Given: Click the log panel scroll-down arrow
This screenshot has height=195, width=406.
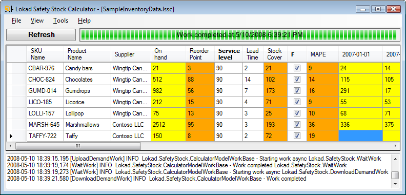Looking at the screenshot, I should click(395, 184).
